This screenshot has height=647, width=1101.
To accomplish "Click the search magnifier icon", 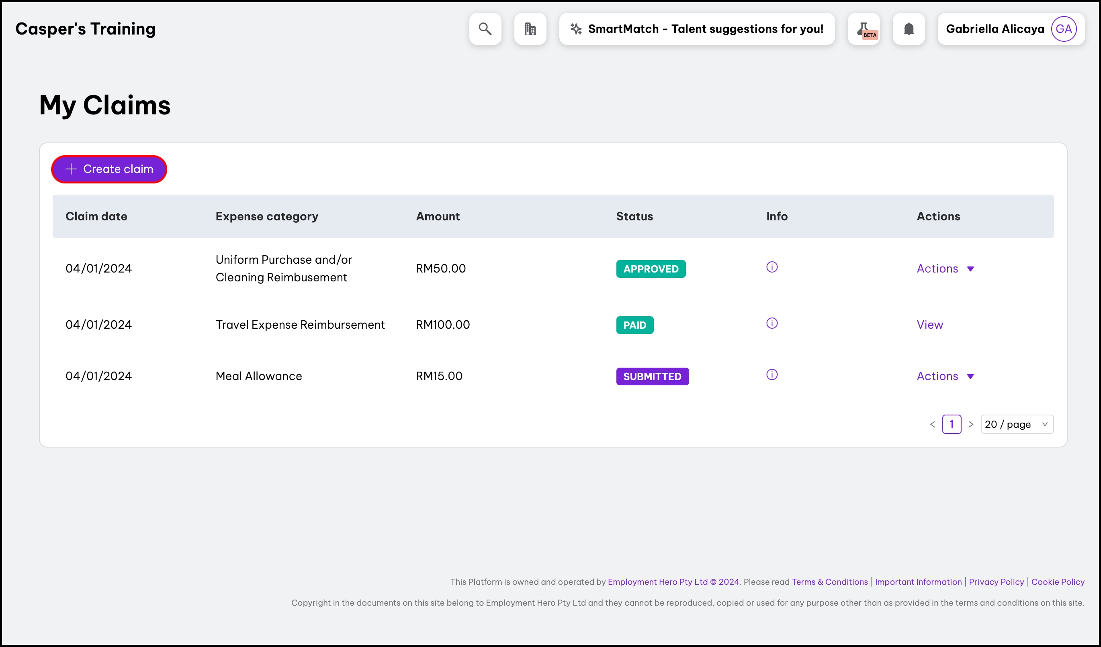I will coord(485,29).
